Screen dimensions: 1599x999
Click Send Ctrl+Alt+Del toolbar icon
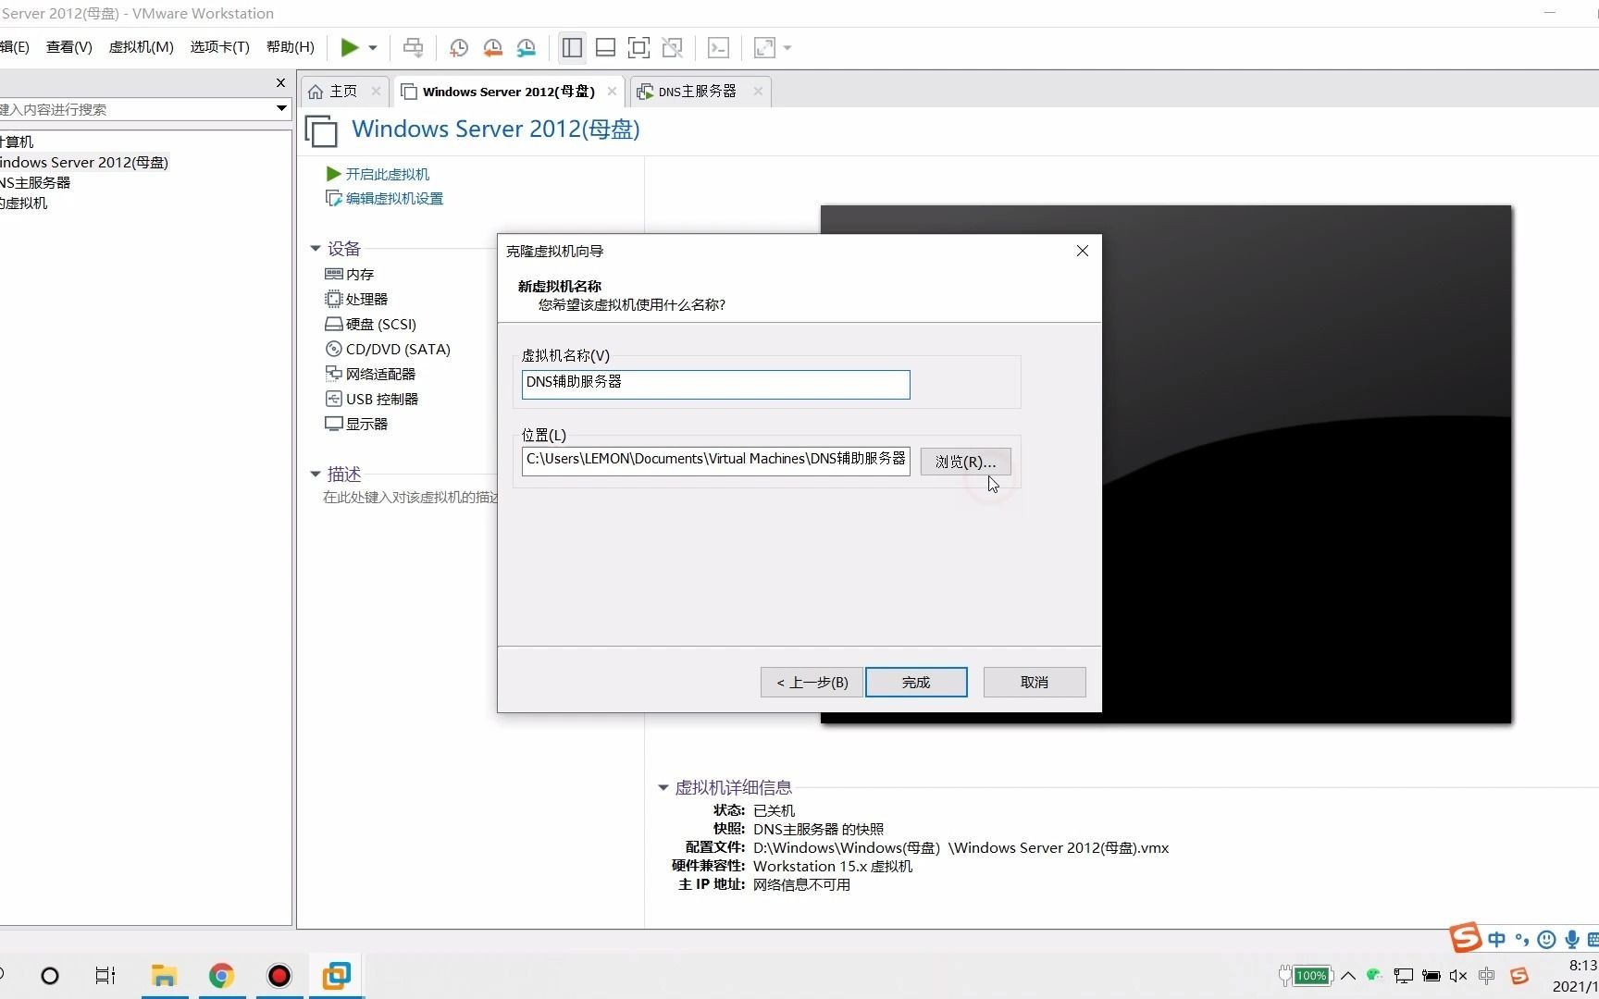(x=413, y=47)
